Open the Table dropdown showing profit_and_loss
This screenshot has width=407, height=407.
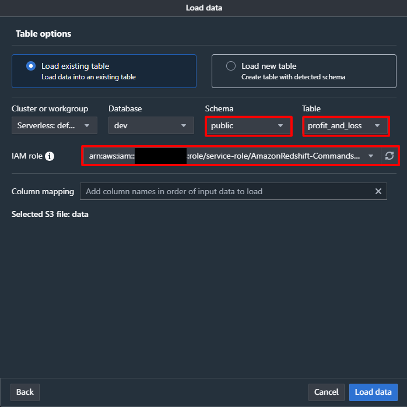point(346,126)
